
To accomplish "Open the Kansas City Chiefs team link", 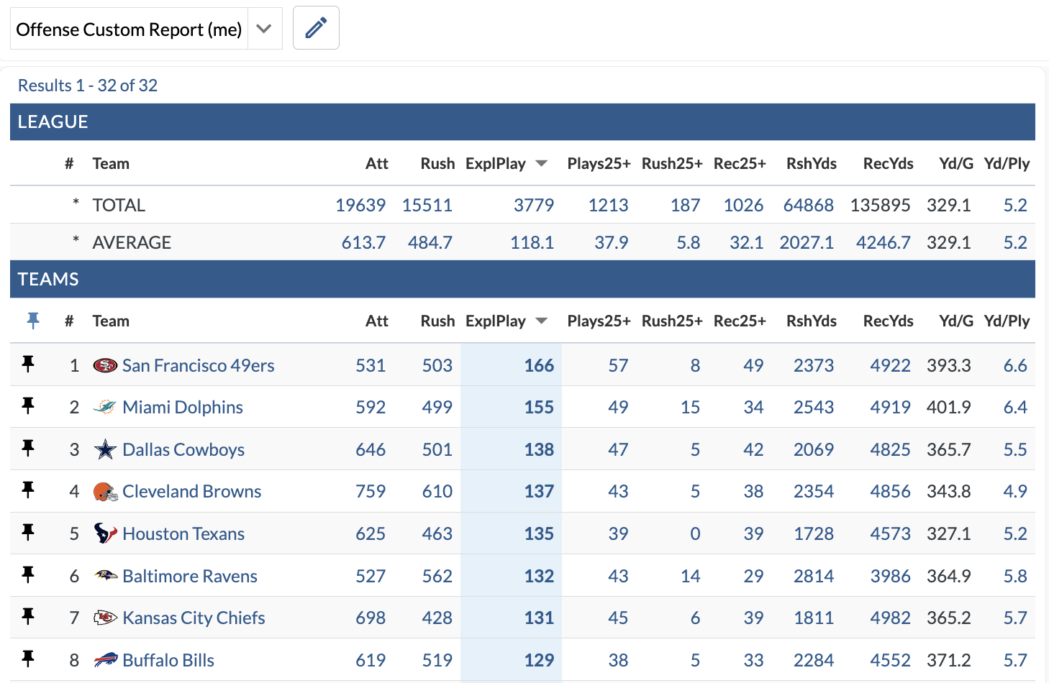I will coord(194,618).
